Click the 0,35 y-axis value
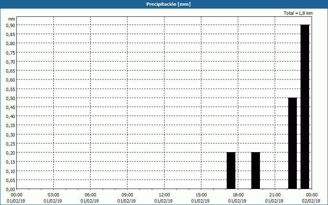 [11, 125]
